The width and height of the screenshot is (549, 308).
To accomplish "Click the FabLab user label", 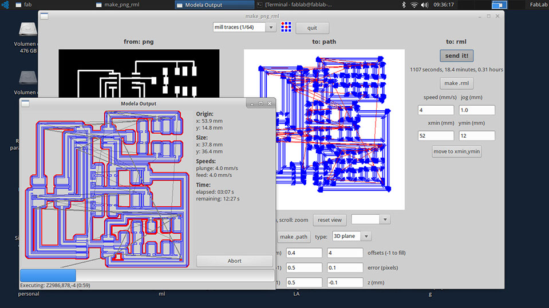I will coord(539,5).
